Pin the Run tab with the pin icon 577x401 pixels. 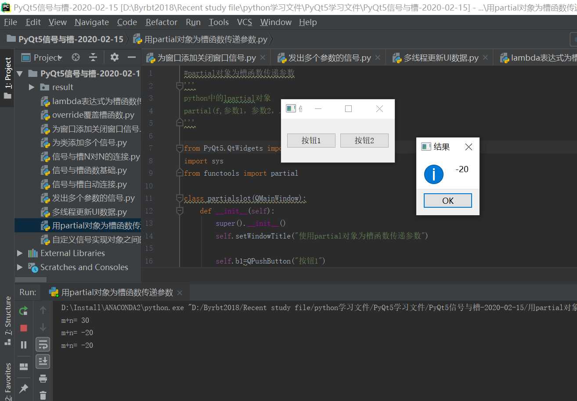click(x=23, y=388)
